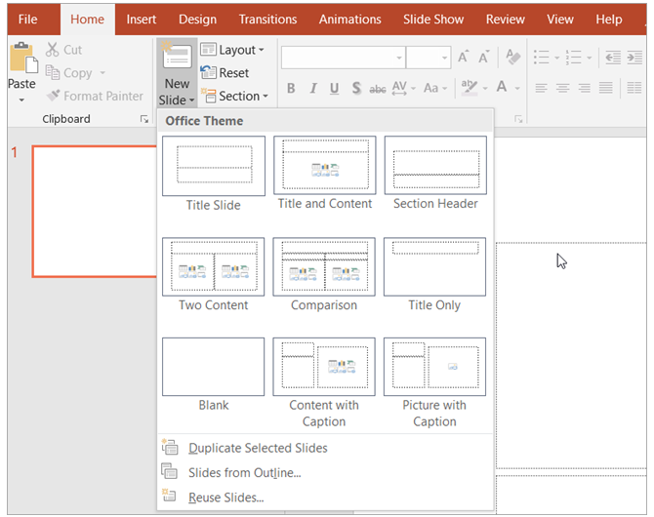Open the Transitions ribbon tab
This screenshot has width=654, height=517.
[x=267, y=20]
